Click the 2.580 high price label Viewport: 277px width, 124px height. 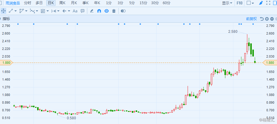[233, 32]
